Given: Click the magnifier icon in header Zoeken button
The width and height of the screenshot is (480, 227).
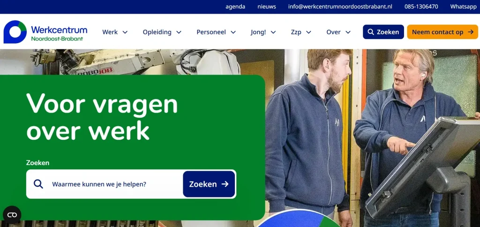Looking at the screenshot, I should pos(370,32).
